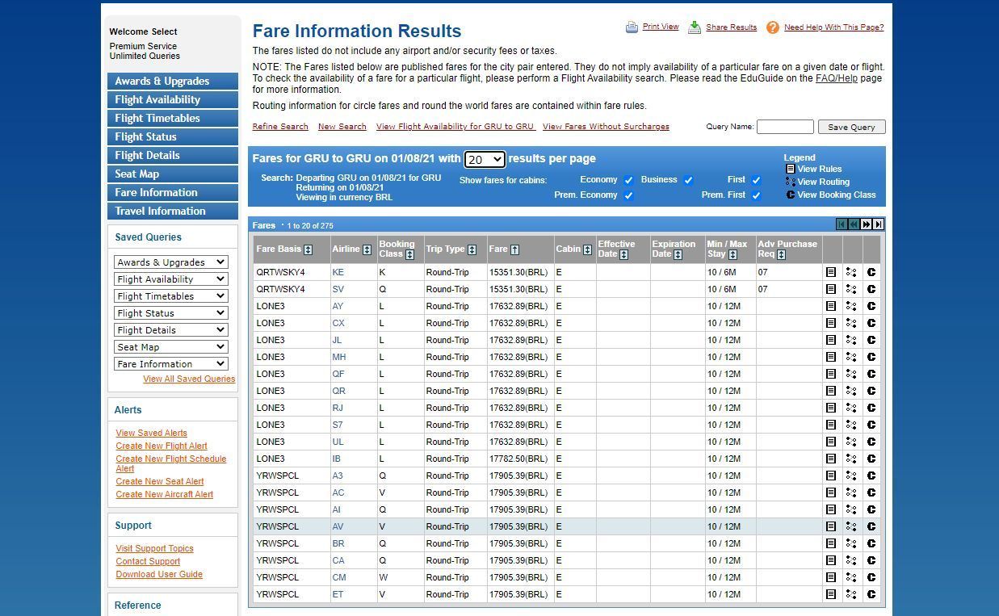Click the orange help question mark icon
Image resolution: width=999 pixels, height=616 pixels.
(772, 27)
